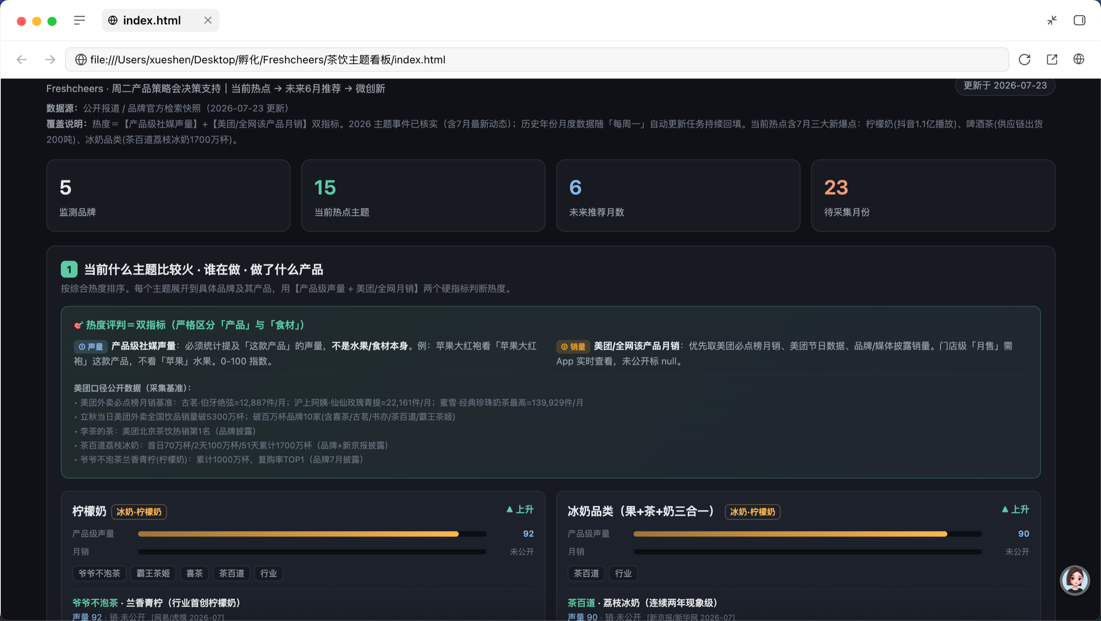Click the 热度评判＝双指标 info box title

coord(195,326)
